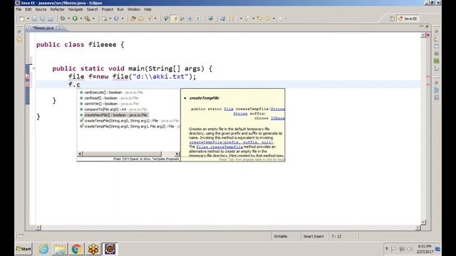Click Smart Insert status bar entry
The image size is (456, 256).
click(x=313, y=237)
